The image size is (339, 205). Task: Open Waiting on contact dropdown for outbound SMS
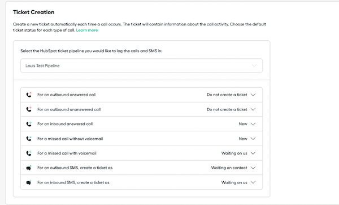click(233, 168)
